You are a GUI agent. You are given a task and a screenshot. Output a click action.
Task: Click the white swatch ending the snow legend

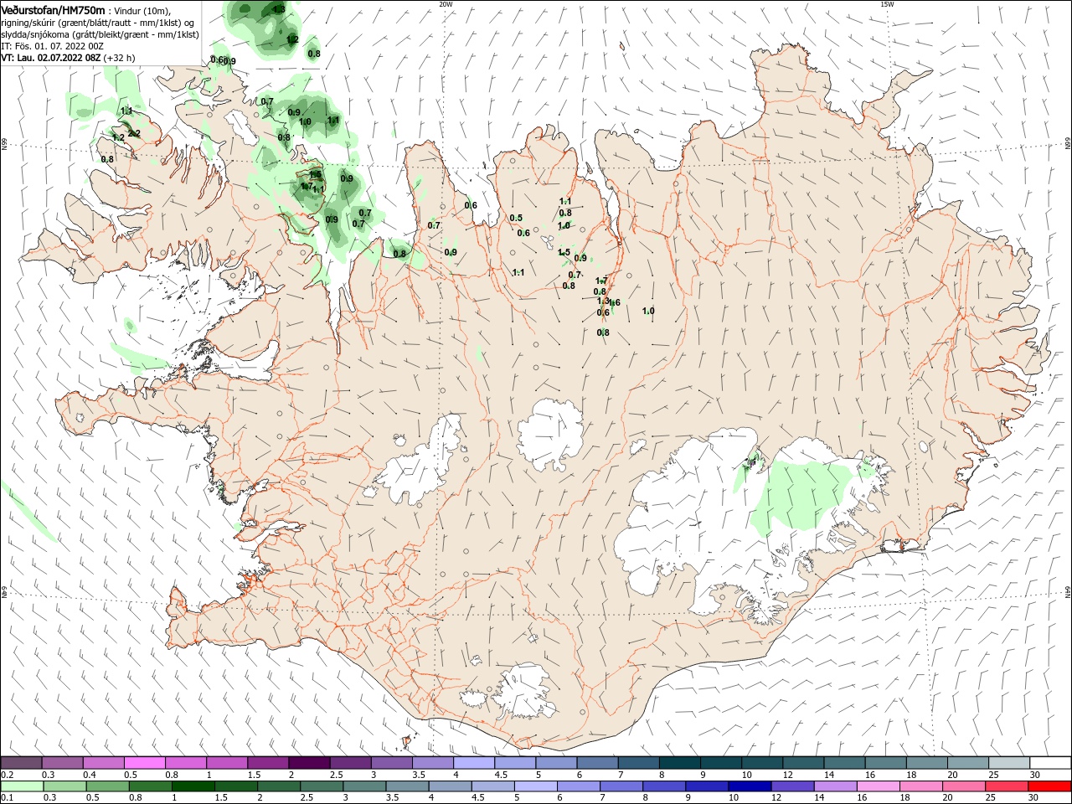pyautogui.click(x=1050, y=763)
